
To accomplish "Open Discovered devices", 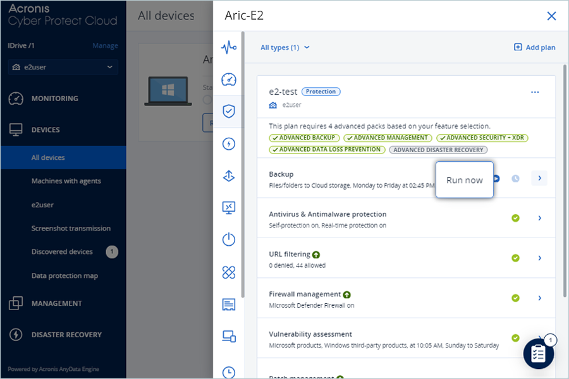I will (x=62, y=251).
